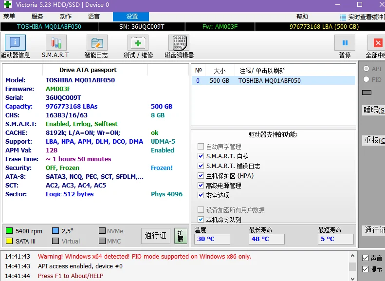
Task: Click the Press F1 to About/HELP log line
Action: point(71,276)
